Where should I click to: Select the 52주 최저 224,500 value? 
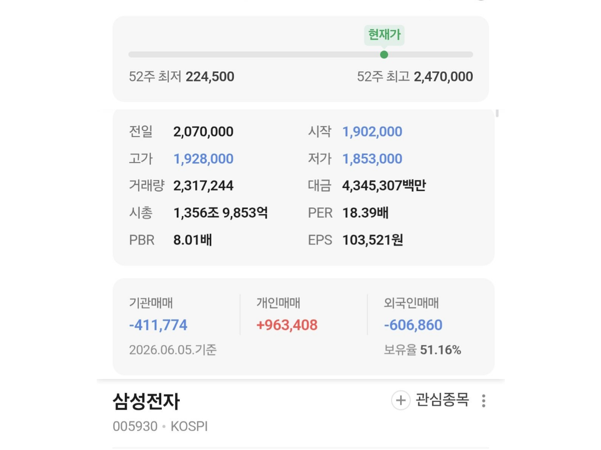210,76
